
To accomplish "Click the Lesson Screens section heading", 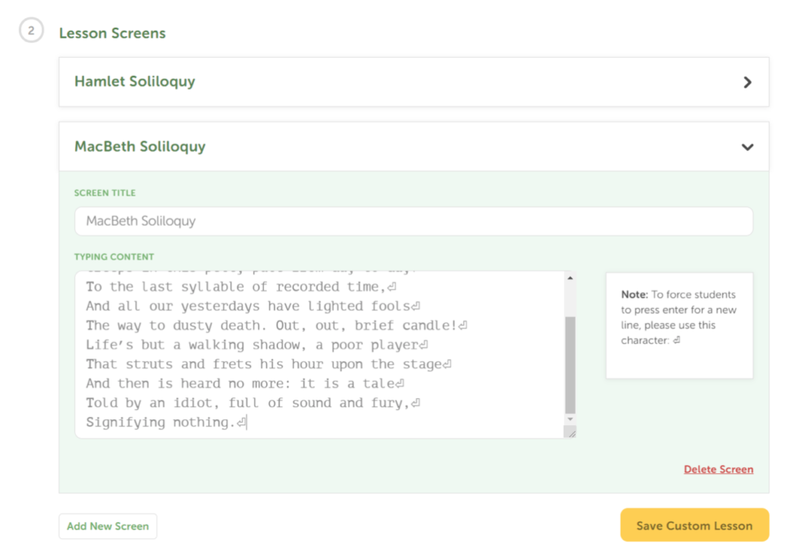I will (x=112, y=33).
